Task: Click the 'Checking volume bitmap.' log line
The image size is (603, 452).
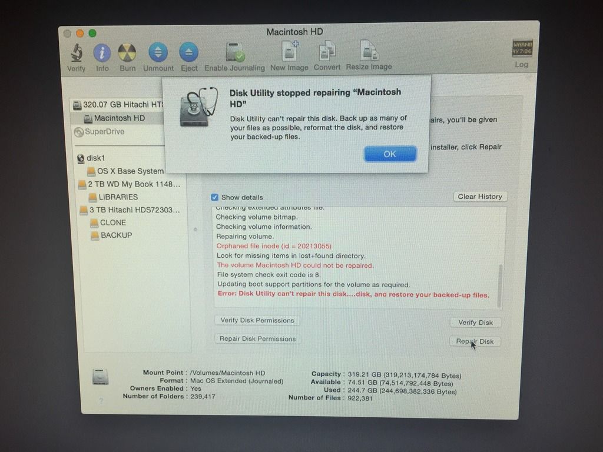Action: click(x=257, y=217)
